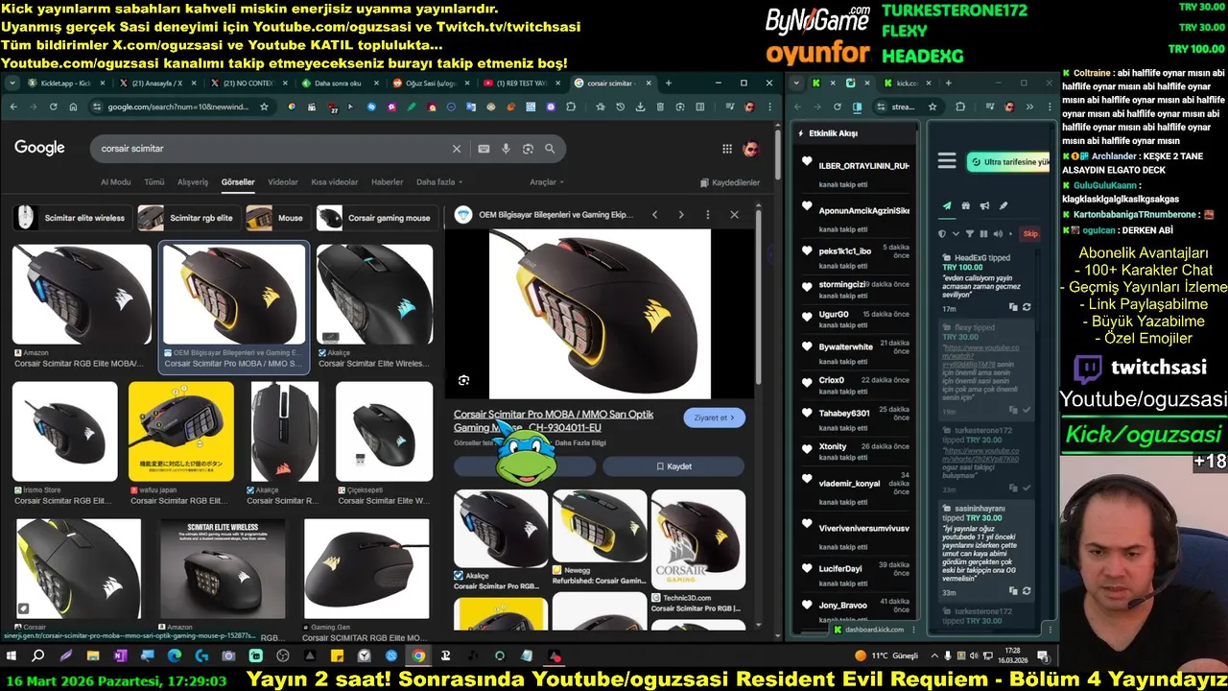Image resolution: width=1228 pixels, height=691 pixels.
Task: Bookmark the Google page with the star
Action: (x=264, y=107)
